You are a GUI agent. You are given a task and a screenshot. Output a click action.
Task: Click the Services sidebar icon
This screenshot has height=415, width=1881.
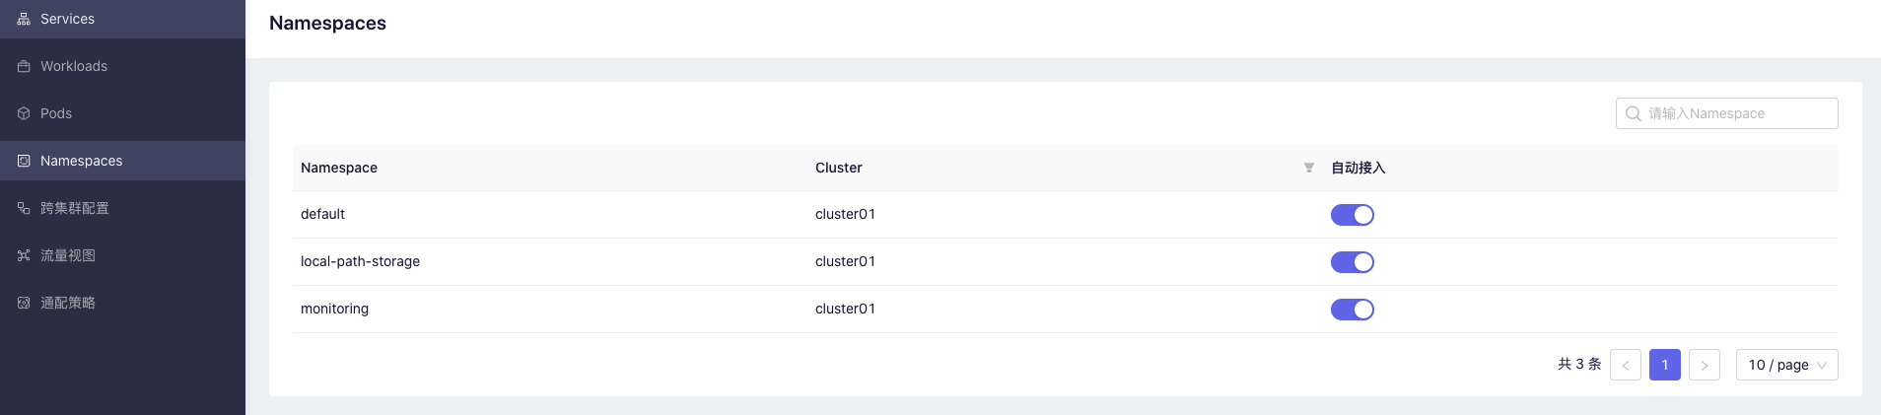pyautogui.click(x=24, y=19)
